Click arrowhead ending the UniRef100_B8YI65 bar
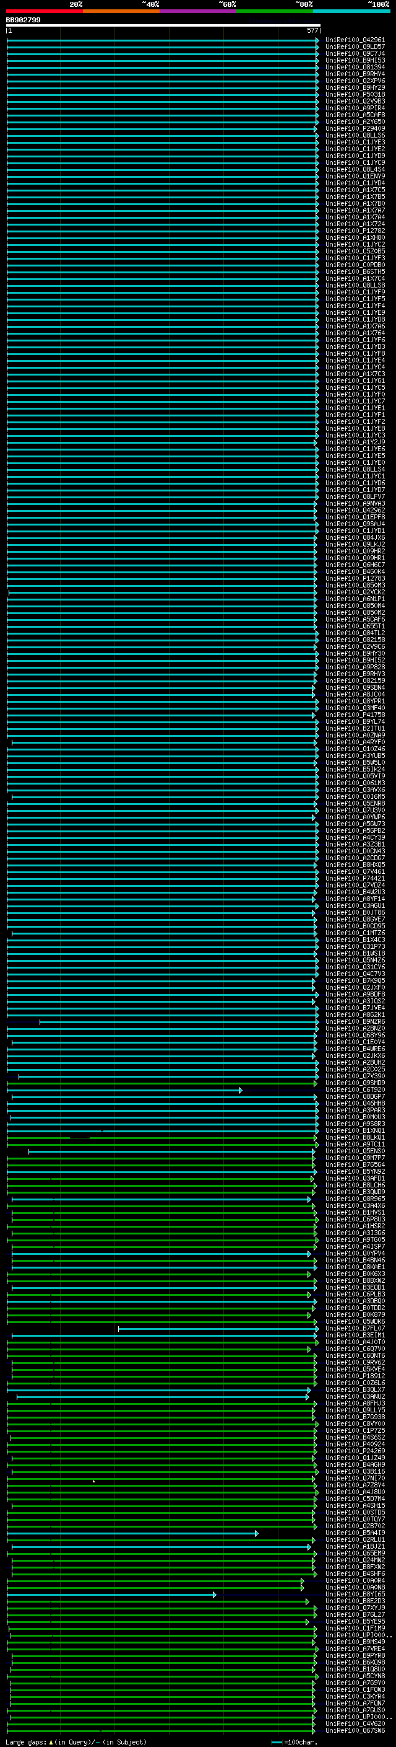 tap(215, 1595)
